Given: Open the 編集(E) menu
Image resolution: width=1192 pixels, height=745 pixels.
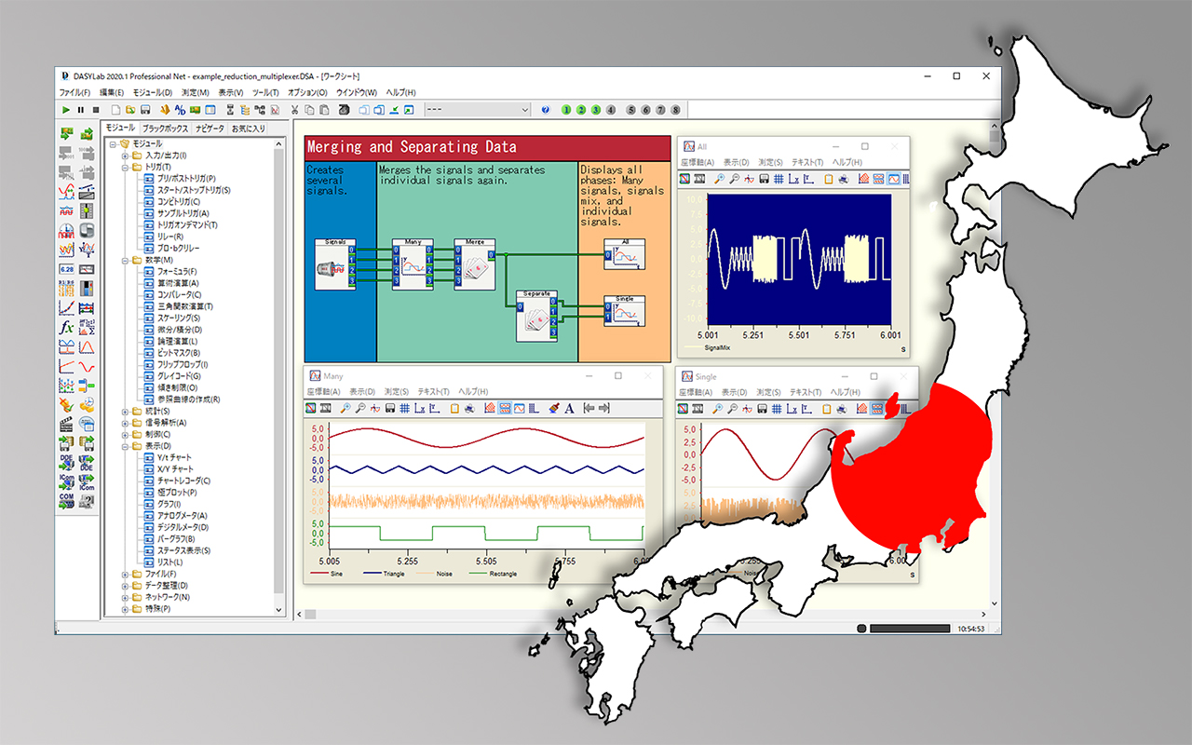Looking at the screenshot, I should (x=112, y=92).
